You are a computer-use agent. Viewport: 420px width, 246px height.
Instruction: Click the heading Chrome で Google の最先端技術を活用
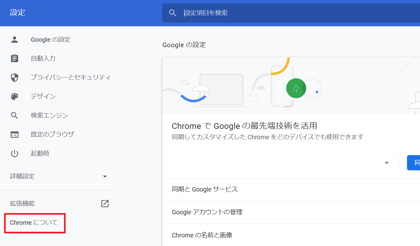[244, 126]
